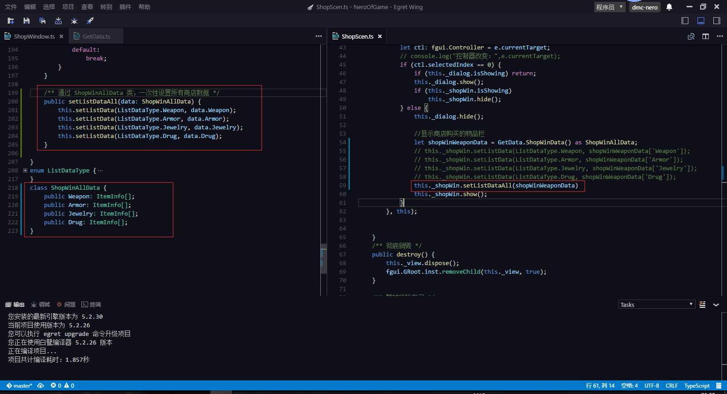Switch to the 输出 panel tab
Image resolution: width=727 pixels, height=394 pixels.
pyautogui.click(x=15, y=305)
